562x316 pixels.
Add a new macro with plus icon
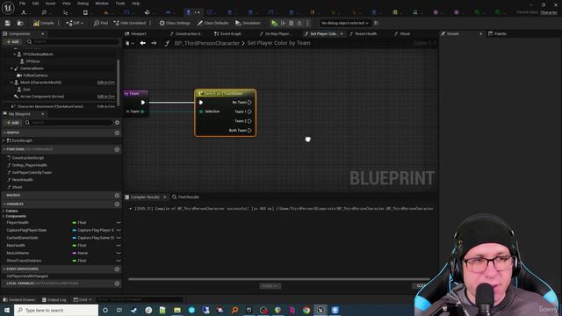(x=117, y=195)
